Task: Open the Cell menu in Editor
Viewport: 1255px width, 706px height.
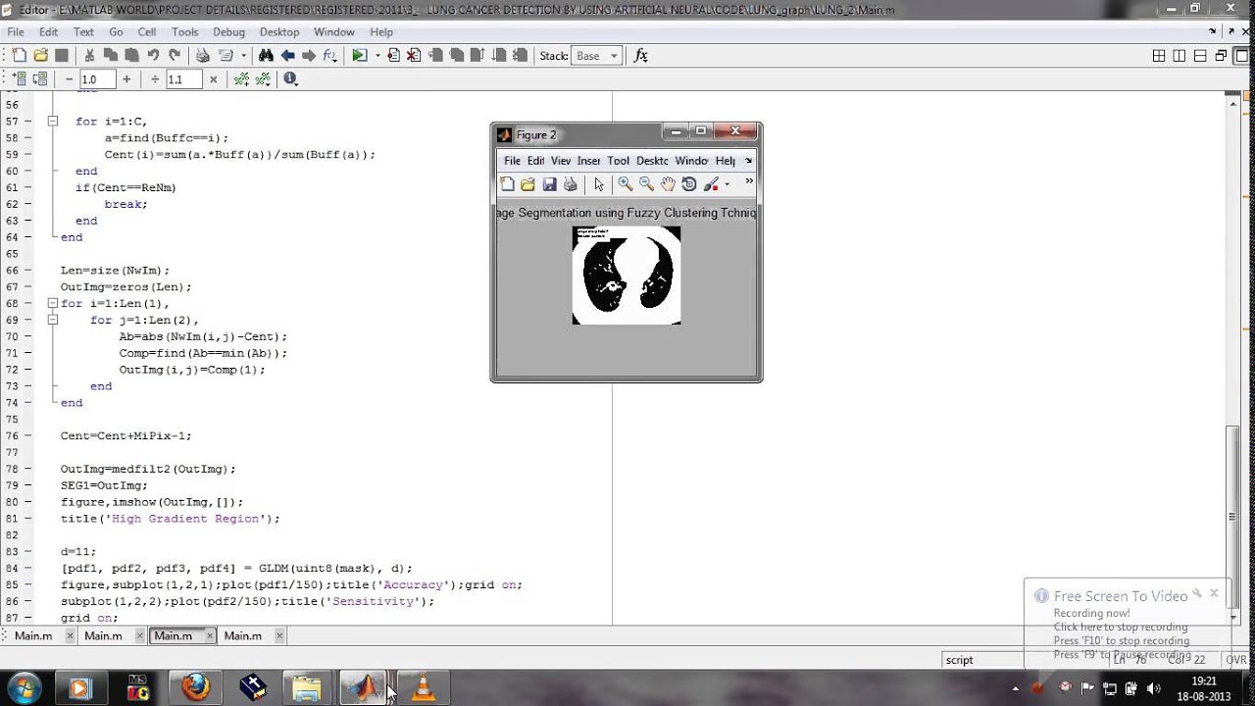Action: (147, 32)
